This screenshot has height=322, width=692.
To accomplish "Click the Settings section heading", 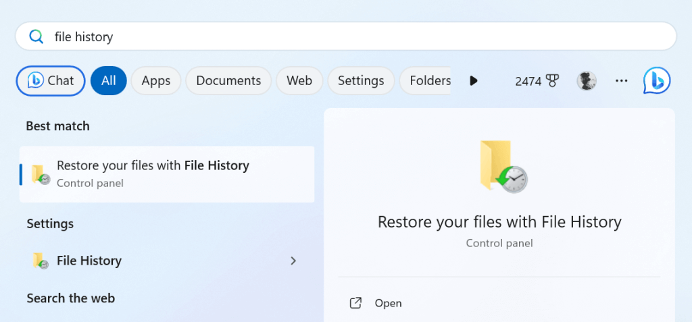I will pyautogui.click(x=50, y=223).
